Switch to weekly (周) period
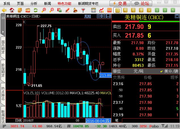 (x=125, y=10)
